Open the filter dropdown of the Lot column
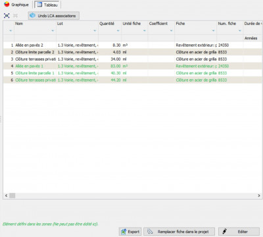 coord(95,30)
